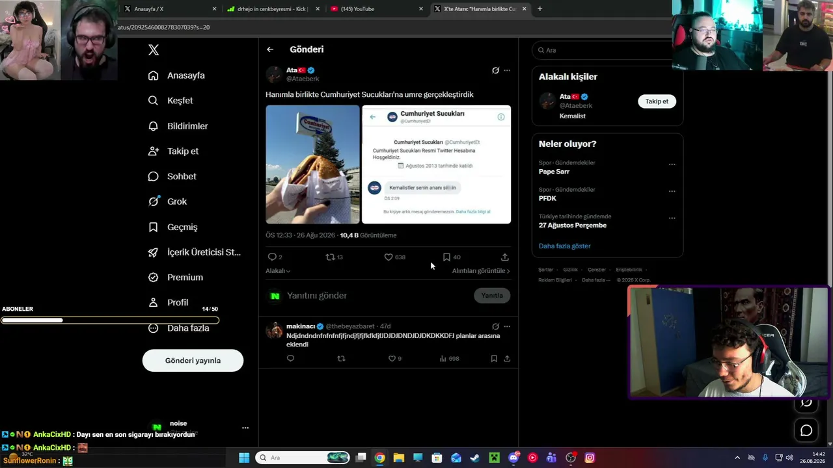Like makinacı's comment
Screen dimensions: 833x468
coord(392,359)
